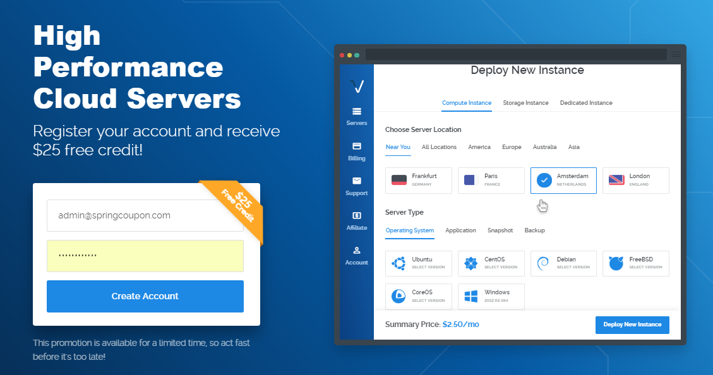The height and width of the screenshot is (375, 713).
Task: Click the Ubuntu logo icon
Action: point(398,263)
